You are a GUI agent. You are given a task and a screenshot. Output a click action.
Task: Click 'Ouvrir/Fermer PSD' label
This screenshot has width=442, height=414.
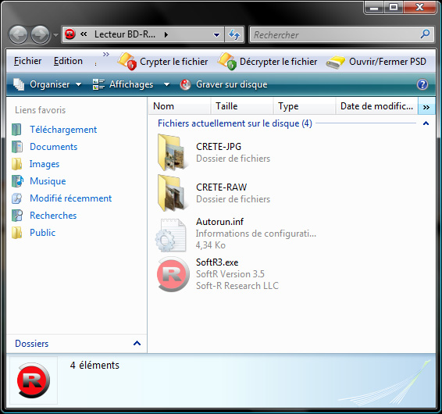coord(387,62)
